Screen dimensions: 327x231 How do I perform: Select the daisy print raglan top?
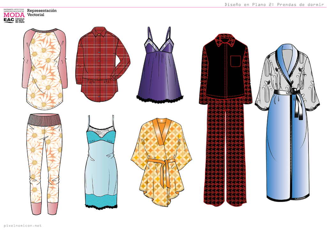(44, 70)
